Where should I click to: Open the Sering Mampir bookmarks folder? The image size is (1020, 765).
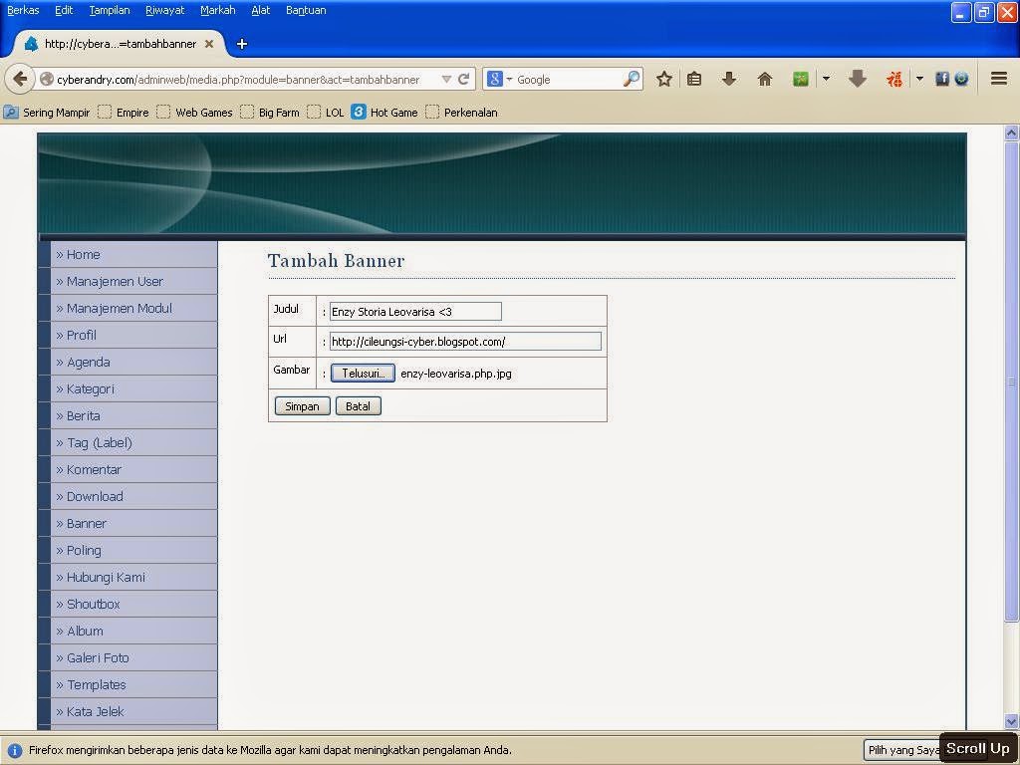[47, 112]
